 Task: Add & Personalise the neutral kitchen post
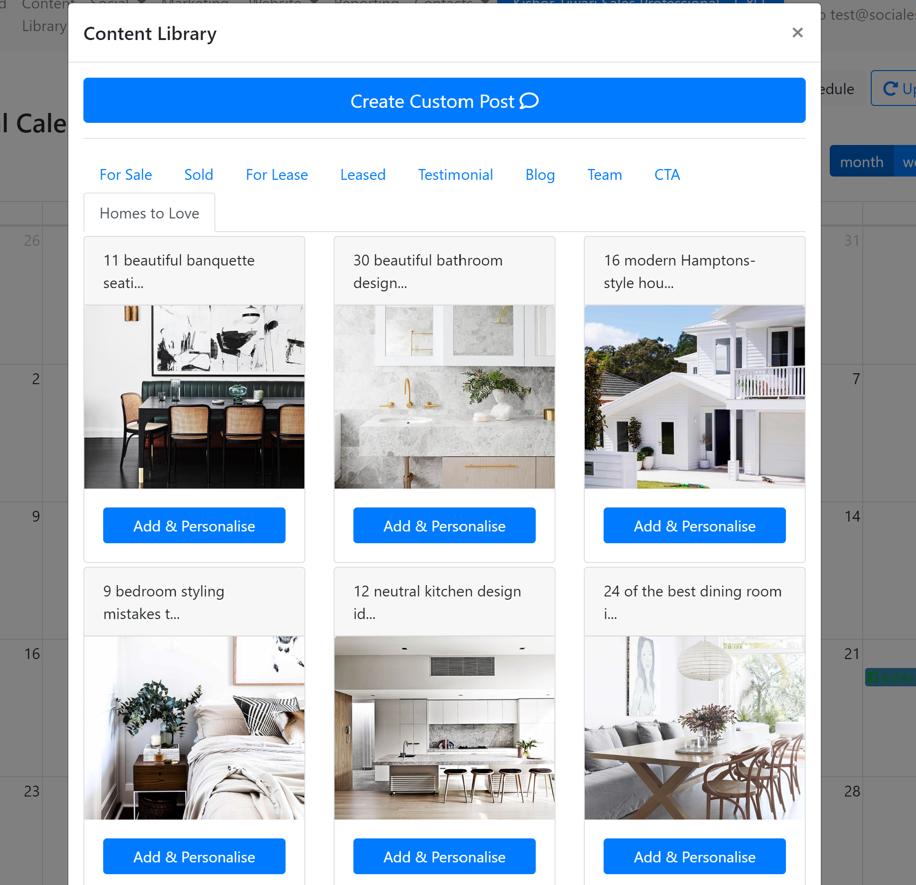click(444, 856)
